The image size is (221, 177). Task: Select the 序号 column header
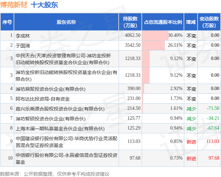(7, 22)
